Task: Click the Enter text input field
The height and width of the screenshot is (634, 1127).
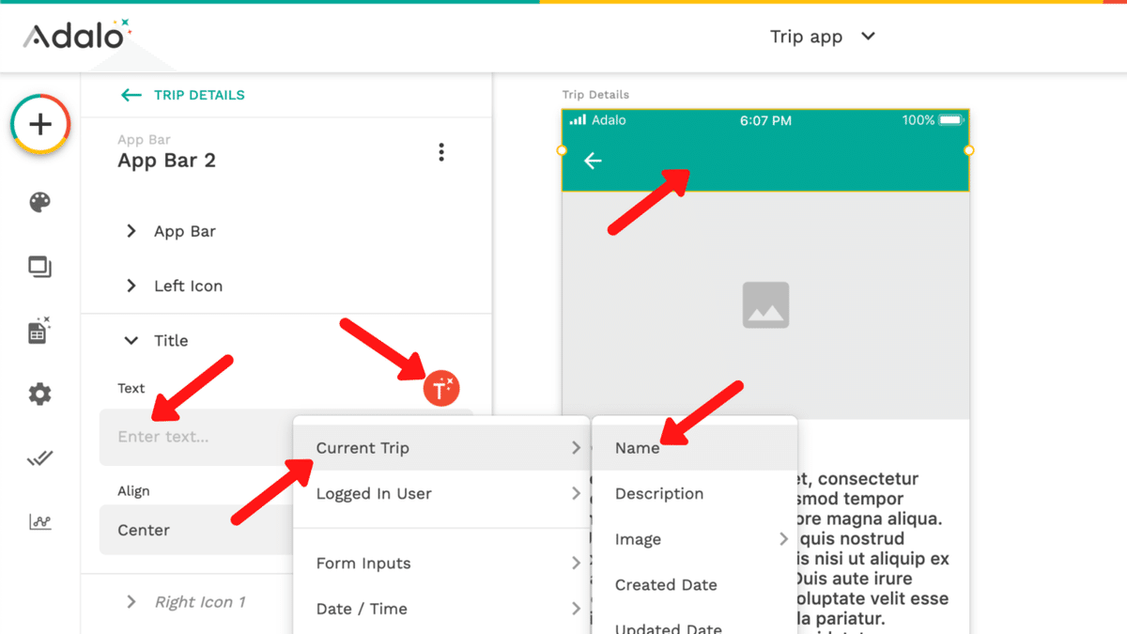Action: 196,437
